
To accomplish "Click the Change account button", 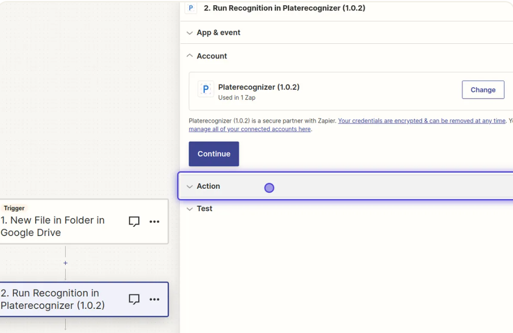I will coord(482,90).
